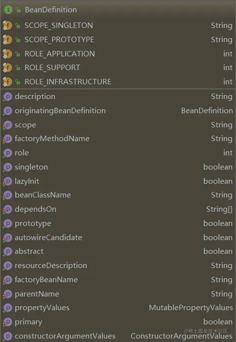Click the green interface icon beside BeanDefinition
The height and width of the screenshot is (342, 236).
[8, 10]
